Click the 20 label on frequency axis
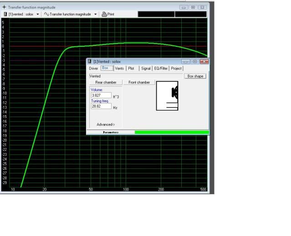The width and height of the screenshot is (291, 236). 44,189
